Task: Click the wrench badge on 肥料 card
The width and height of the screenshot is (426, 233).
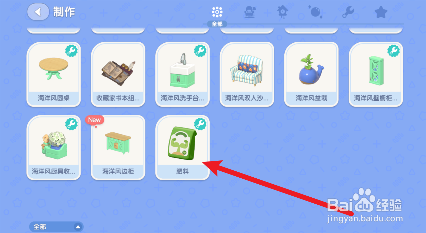Action: (x=201, y=124)
